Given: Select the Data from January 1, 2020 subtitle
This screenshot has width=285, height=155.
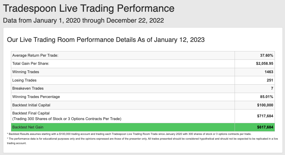Looking at the screenshot, I should click(83, 20).
